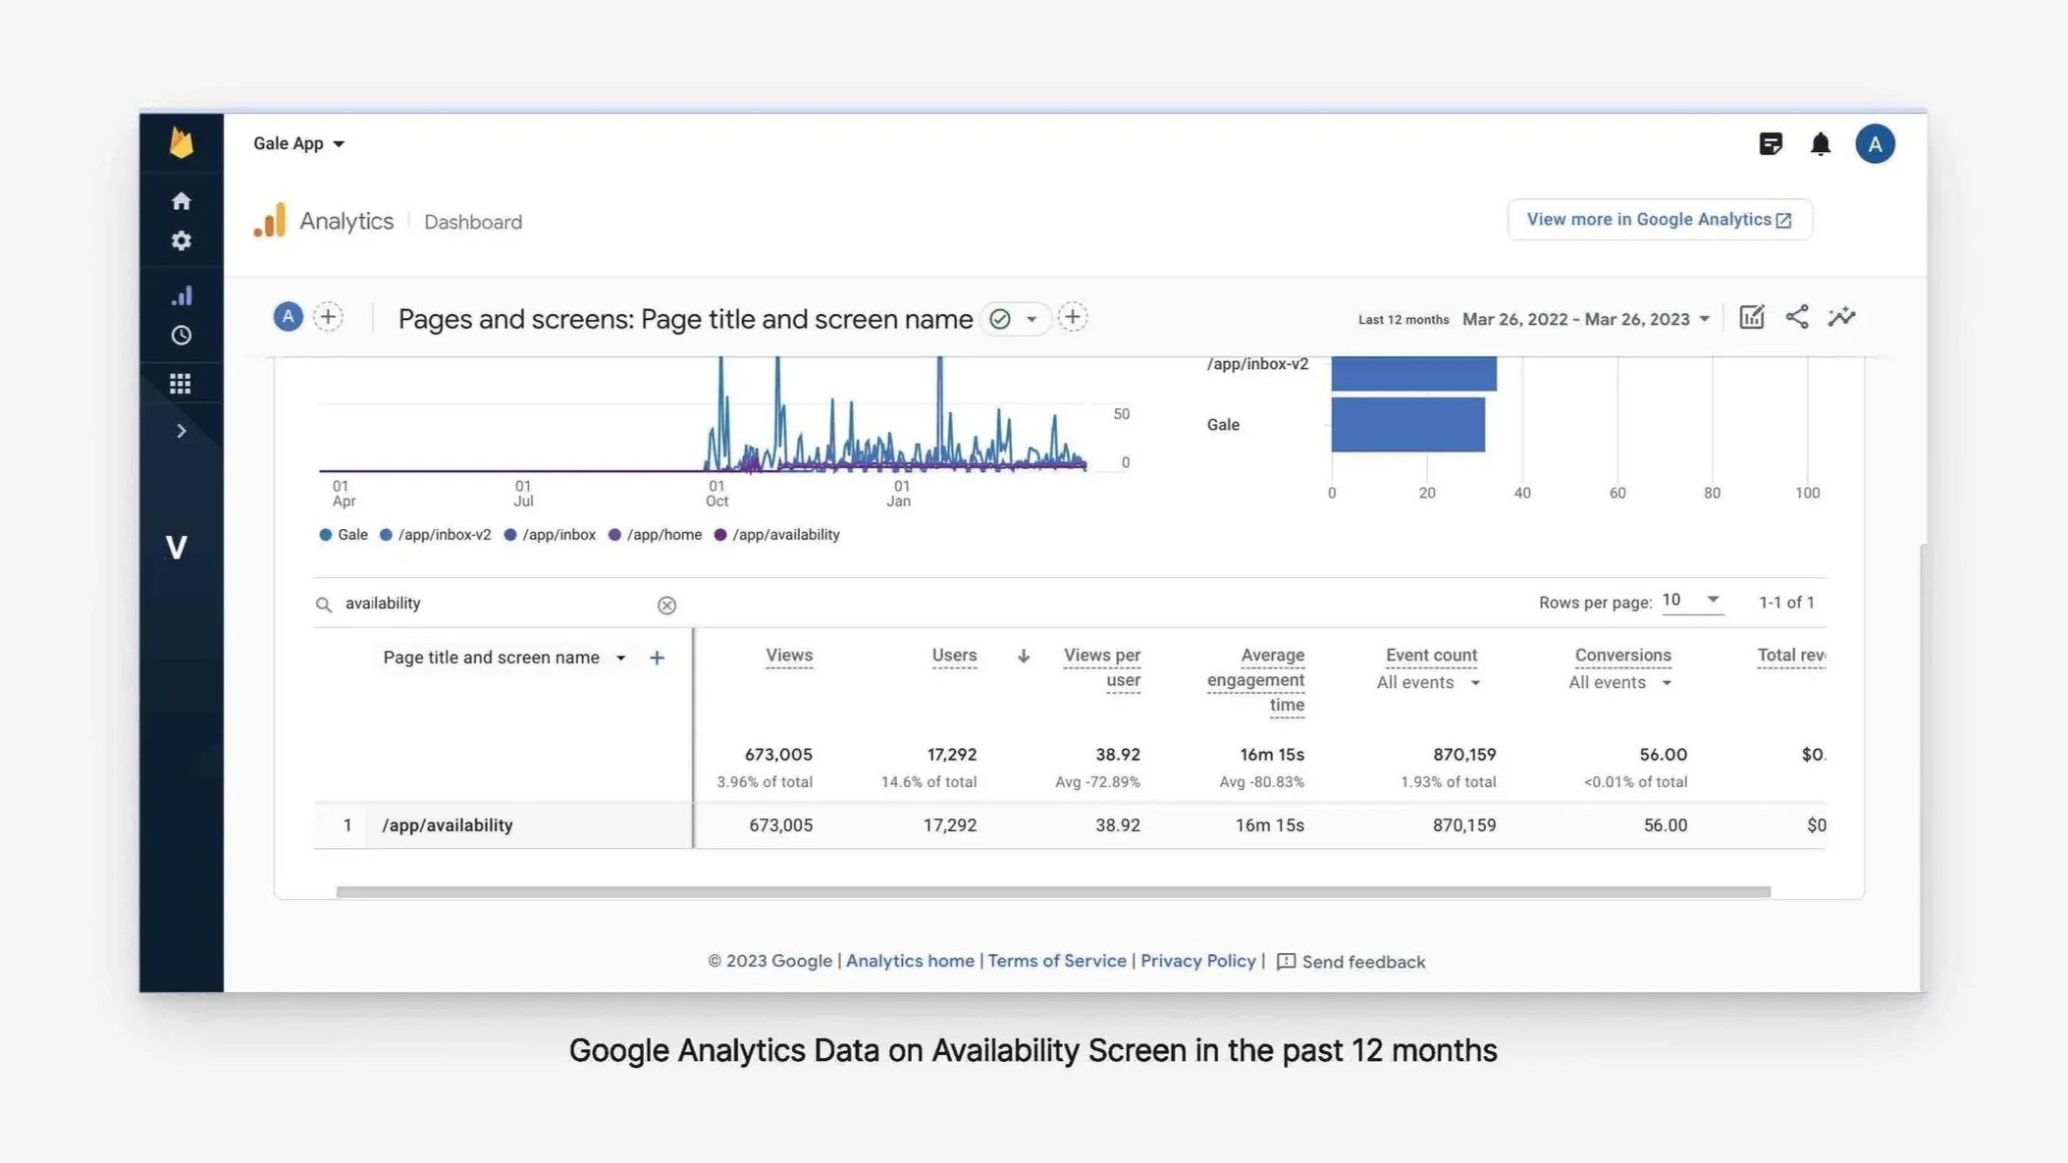2068x1163 pixels.
Task: Open Gale App project dropdown
Action: 298,143
